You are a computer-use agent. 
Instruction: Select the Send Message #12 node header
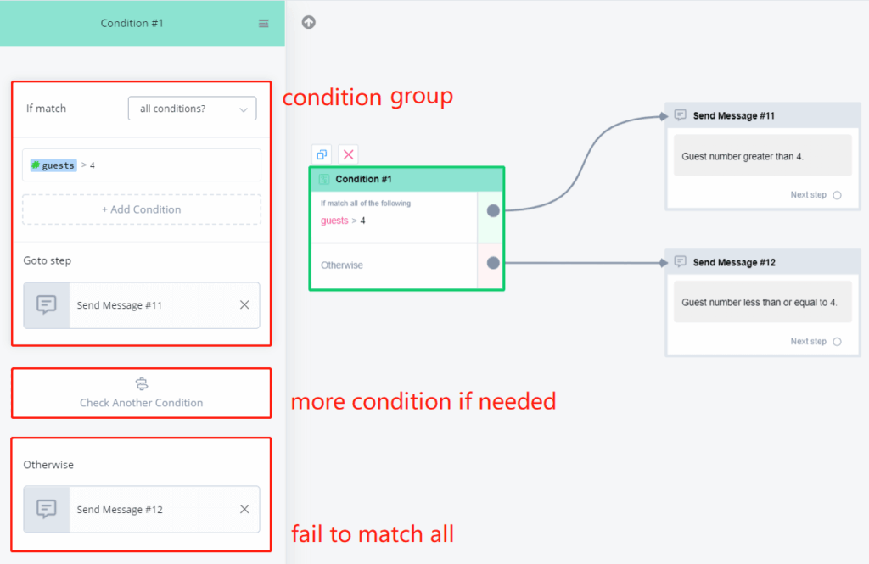(x=733, y=262)
